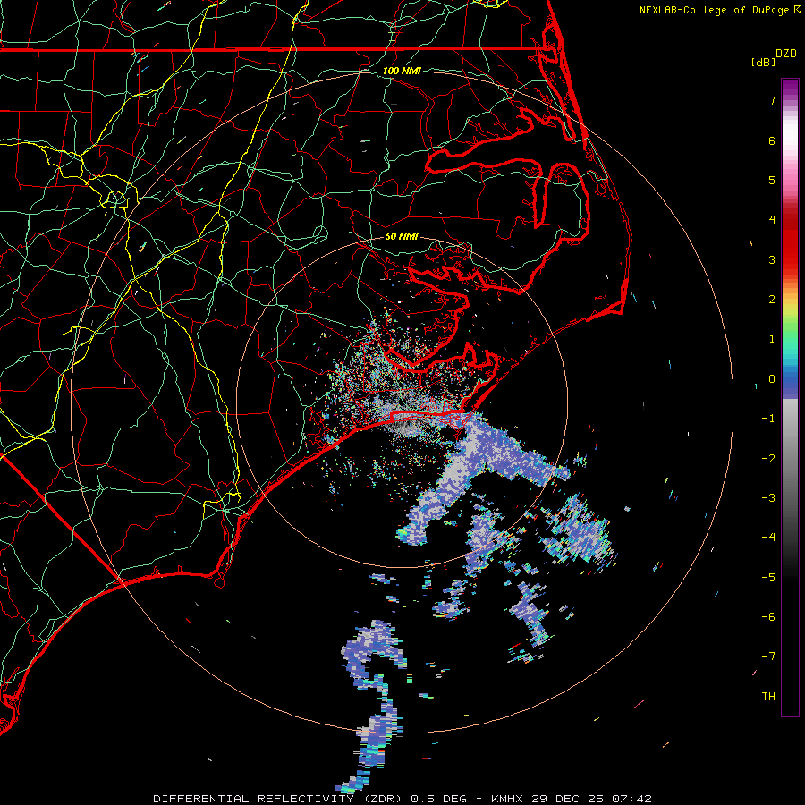Click the -6 value on the scale
This screenshot has height=805, width=805.
pos(768,617)
